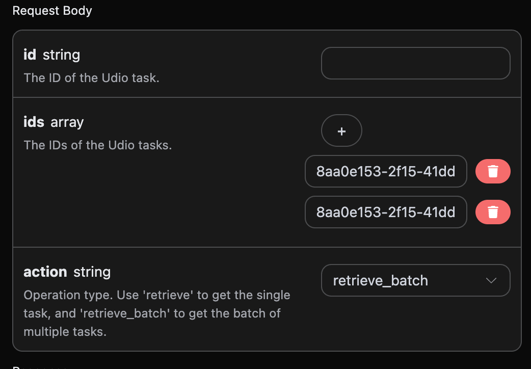Viewport: 531px width, 369px height.
Task: Click the 'string' type label beside id
Action: tap(61, 55)
